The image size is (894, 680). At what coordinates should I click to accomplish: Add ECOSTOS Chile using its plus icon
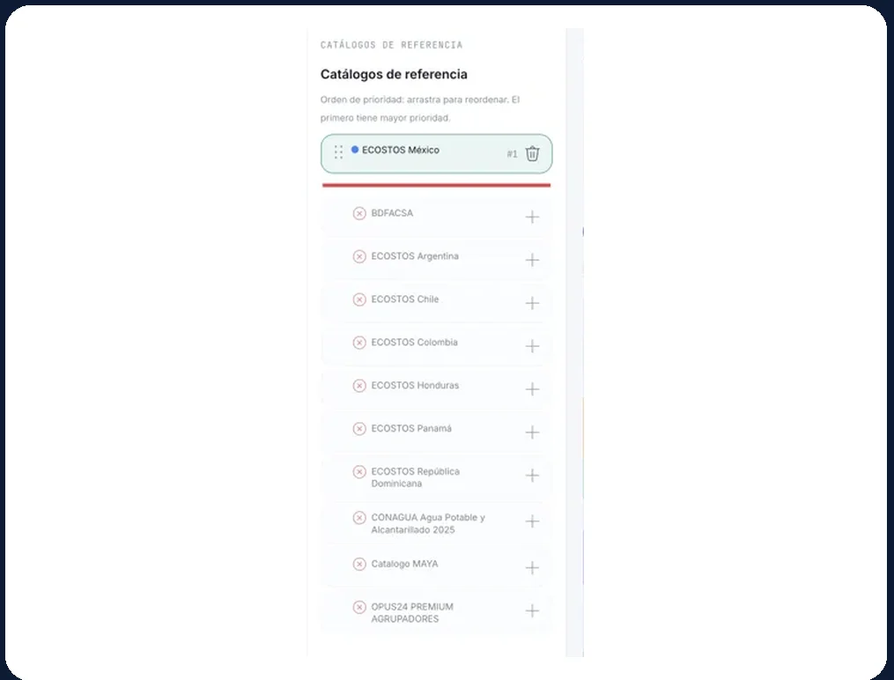pyautogui.click(x=532, y=303)
